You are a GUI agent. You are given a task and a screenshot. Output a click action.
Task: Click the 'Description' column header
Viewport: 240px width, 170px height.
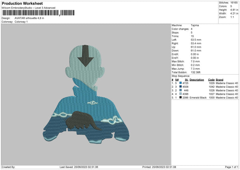197,80
